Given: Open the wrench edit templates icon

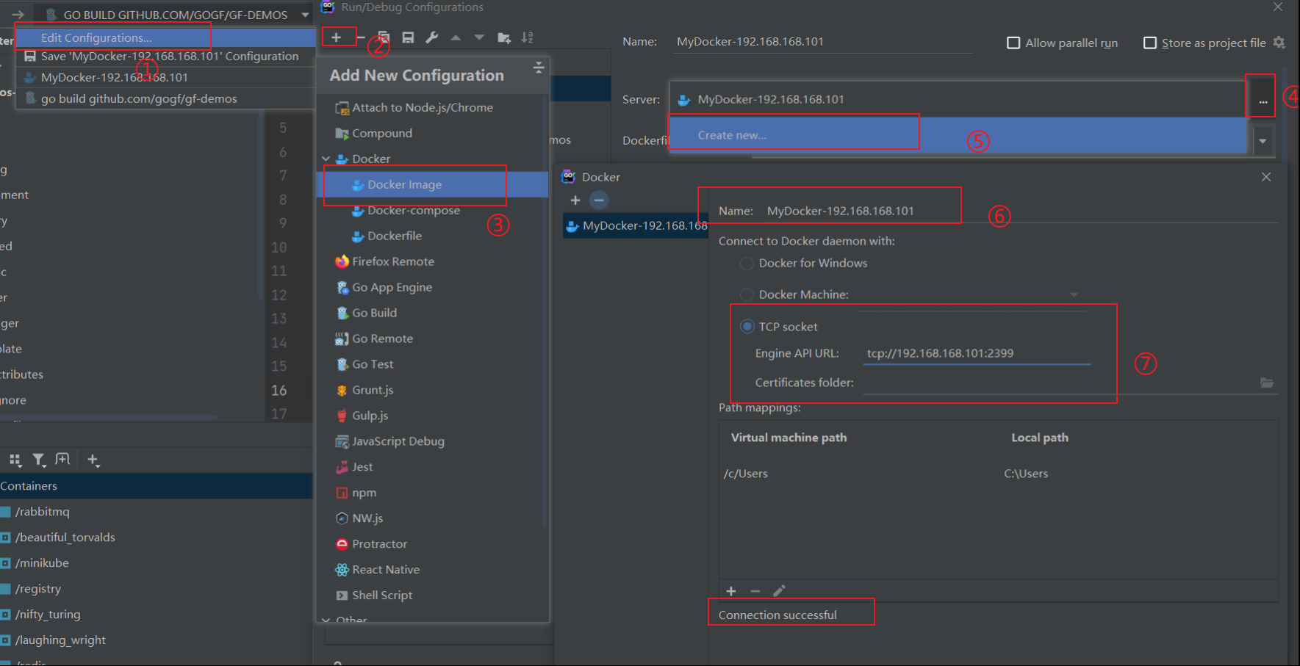Looking at the screenshot, I should (432, 37).
